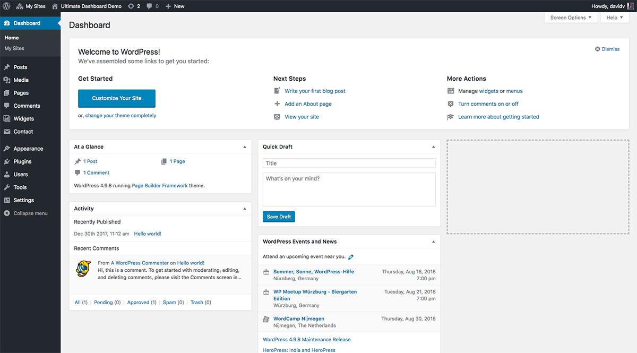Click the home icon beside Ultimate Dashboard Demo
The width and height of the screenshot is (637, 353).
point(55,6)
